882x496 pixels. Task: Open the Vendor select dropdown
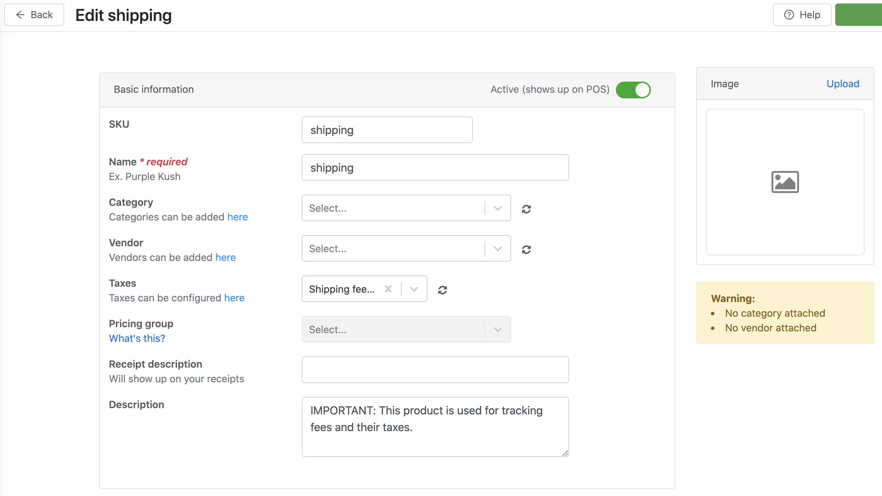(x=498, y=249)
